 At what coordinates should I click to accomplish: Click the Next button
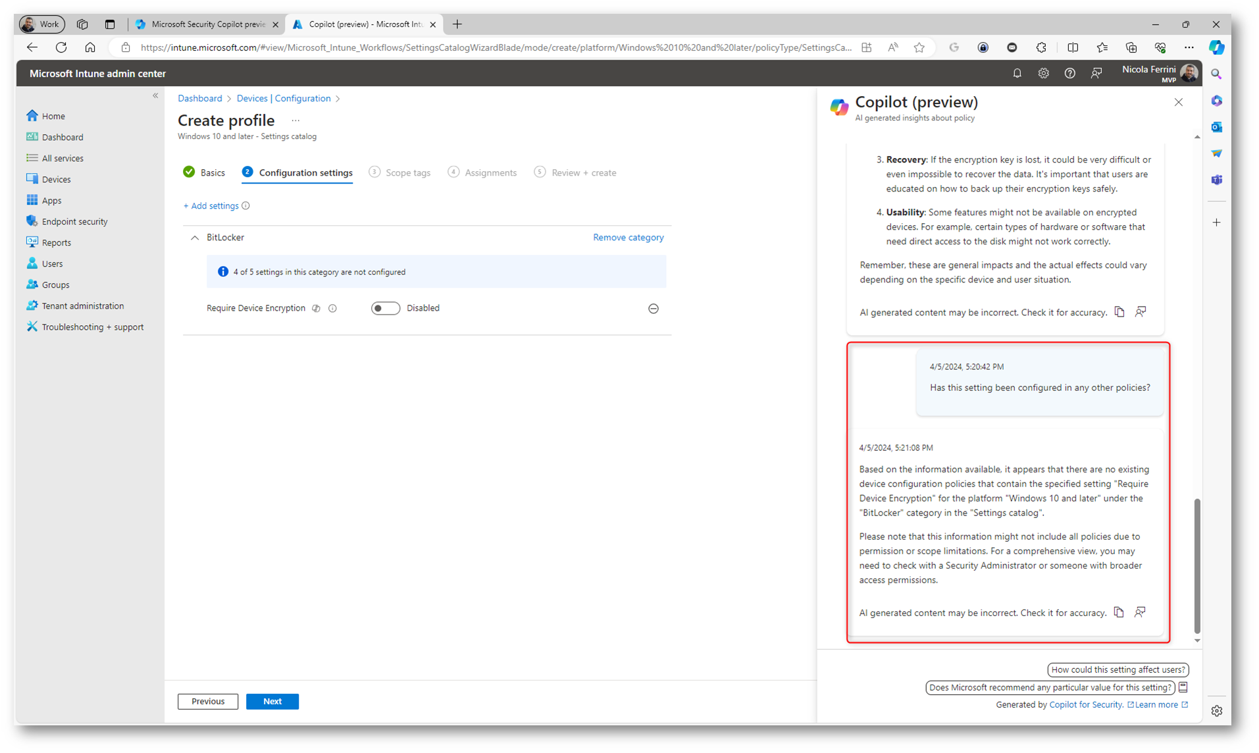[272, 701]
